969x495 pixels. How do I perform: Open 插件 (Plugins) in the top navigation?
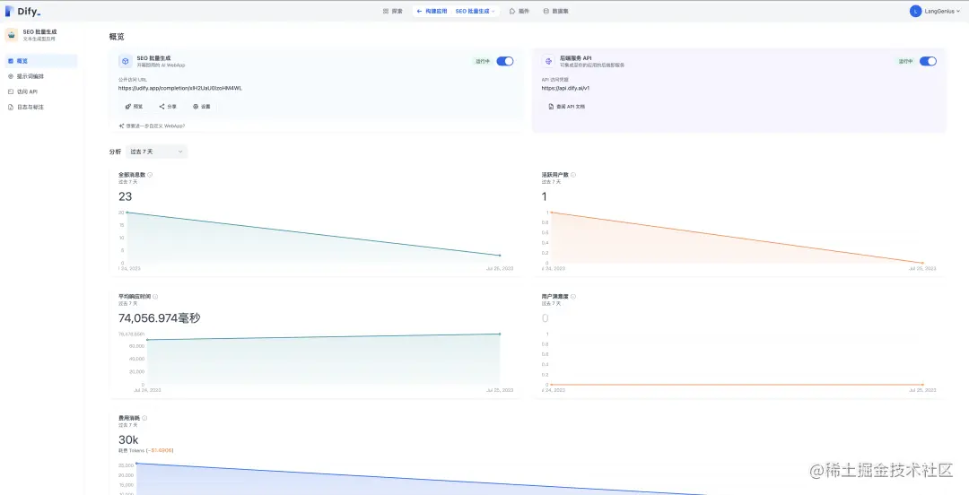519,11
